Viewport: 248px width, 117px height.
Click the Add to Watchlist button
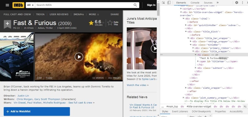pos(37,111)
